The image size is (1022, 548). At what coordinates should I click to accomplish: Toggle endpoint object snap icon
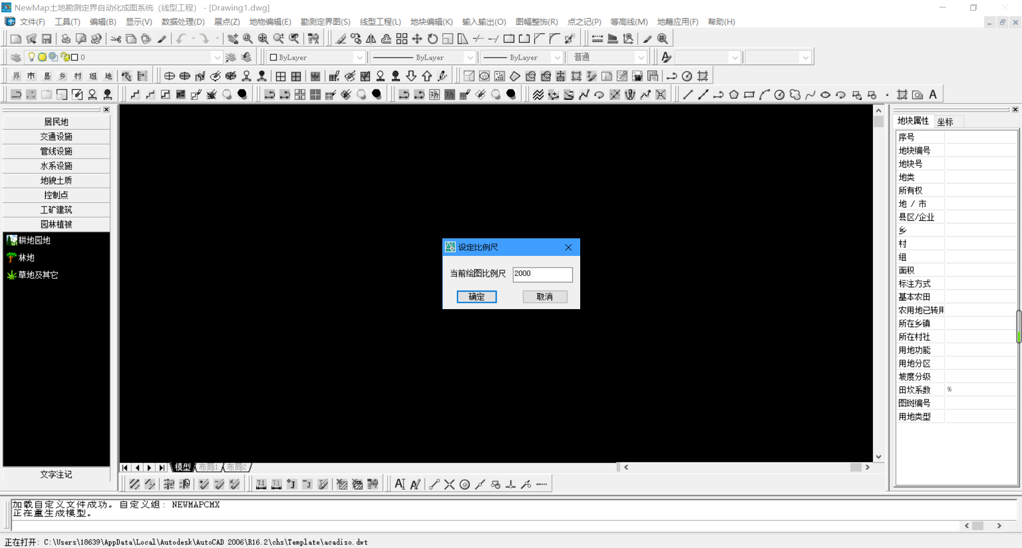434,484
